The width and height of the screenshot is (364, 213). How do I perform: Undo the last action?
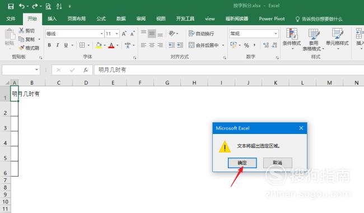pyautogui.click(x=22, y=6)
